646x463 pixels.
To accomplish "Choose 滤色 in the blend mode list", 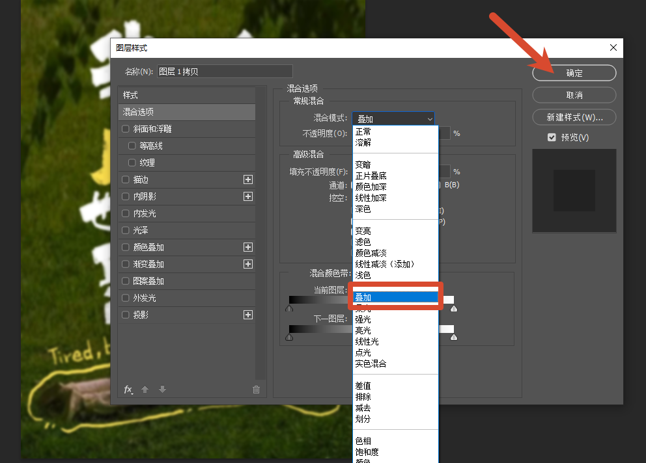I will click(363, 242).
